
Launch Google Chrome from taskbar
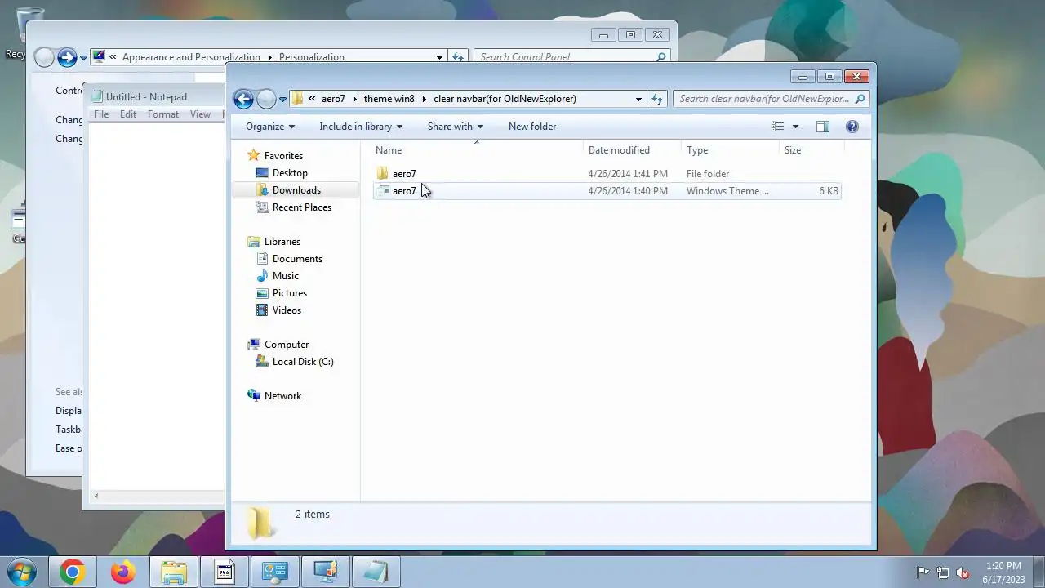(x=72, y=572)
